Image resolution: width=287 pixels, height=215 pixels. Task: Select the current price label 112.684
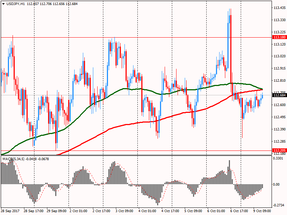[x=279, y=95]
